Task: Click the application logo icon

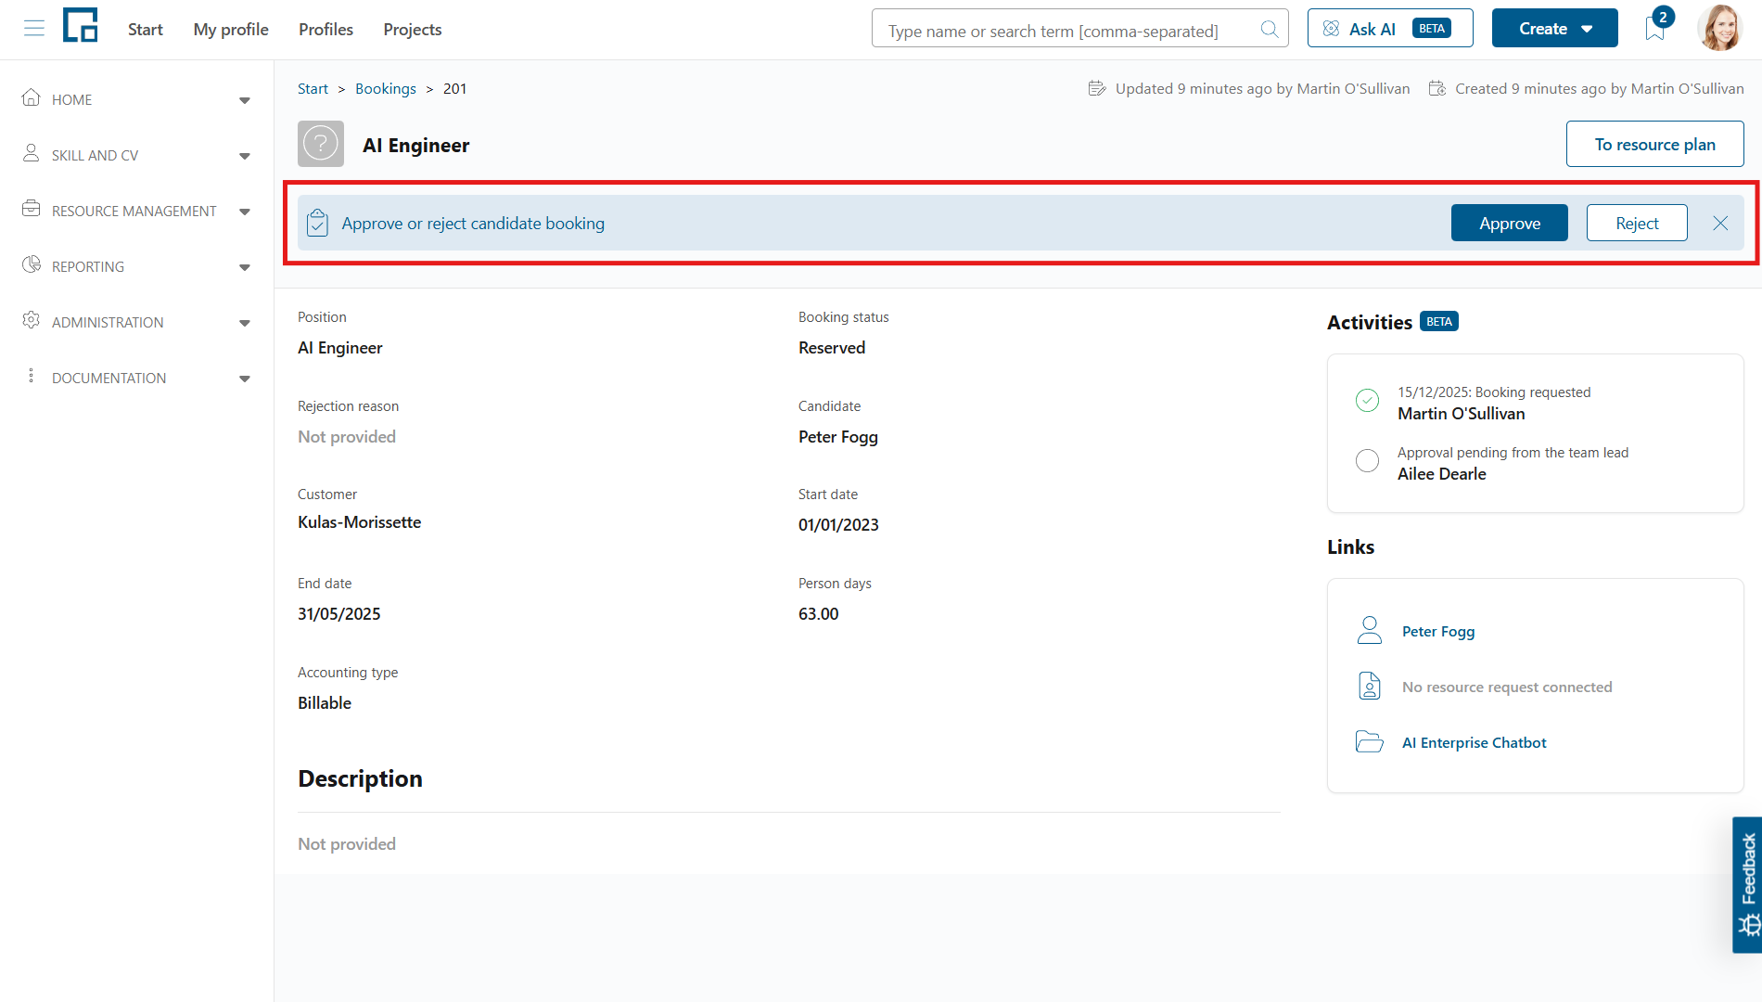Action: pos(81,25)
